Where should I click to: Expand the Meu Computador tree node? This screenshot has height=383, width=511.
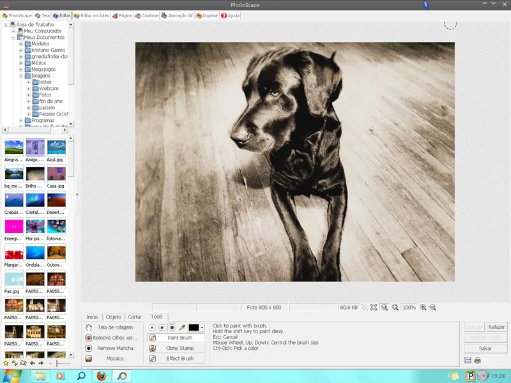pyautogui.click(x=13, y=31)
